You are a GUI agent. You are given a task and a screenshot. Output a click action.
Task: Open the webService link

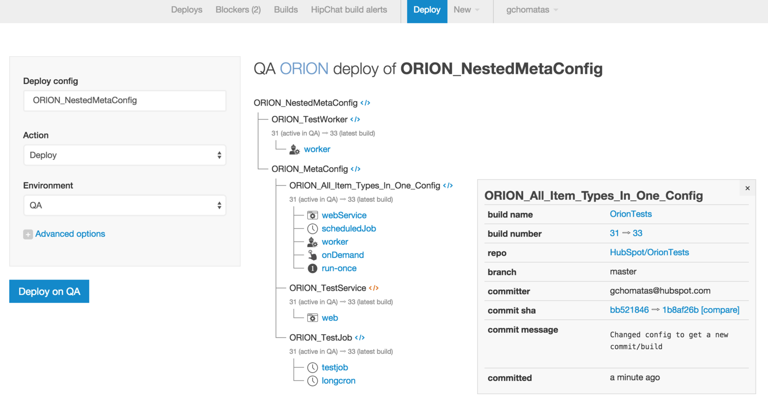coord(344,216)
